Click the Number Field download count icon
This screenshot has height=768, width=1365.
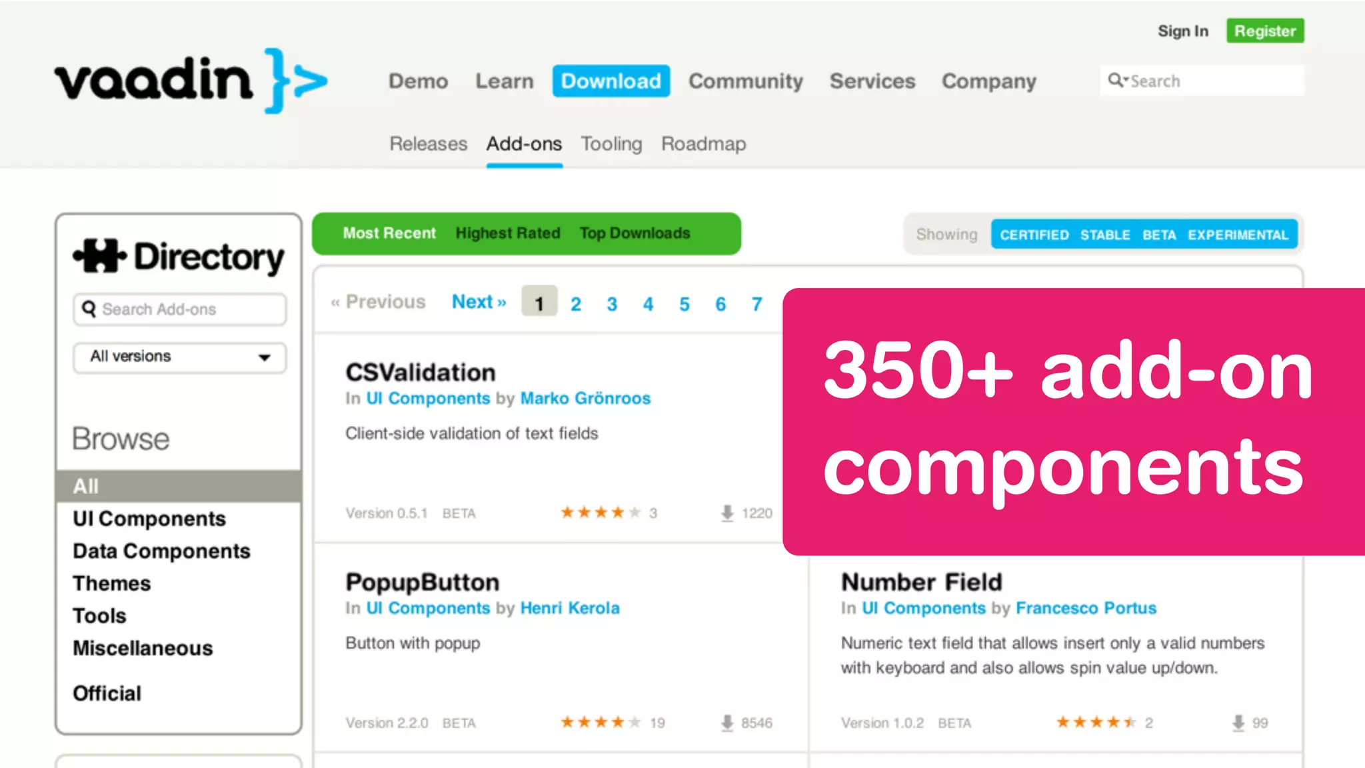click(x=1238, y=723)
